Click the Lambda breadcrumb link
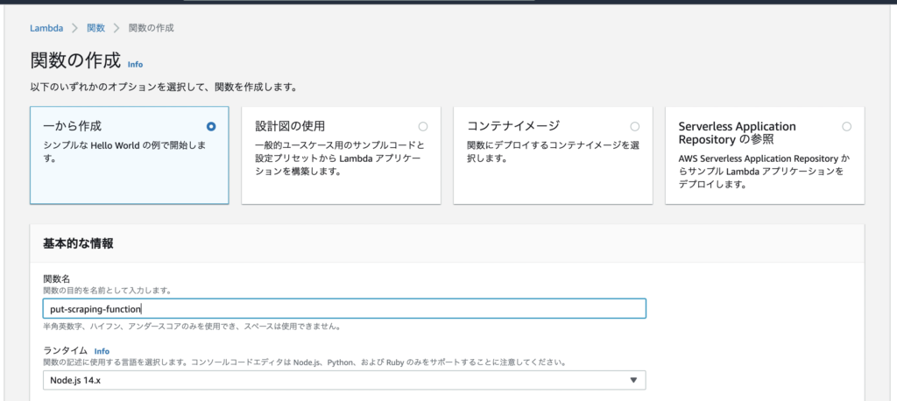 [x=46, y=28]
